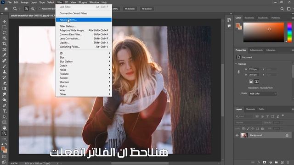
Task: Open the Edit Toolbar three-dots menu
Action: [4, 139]
